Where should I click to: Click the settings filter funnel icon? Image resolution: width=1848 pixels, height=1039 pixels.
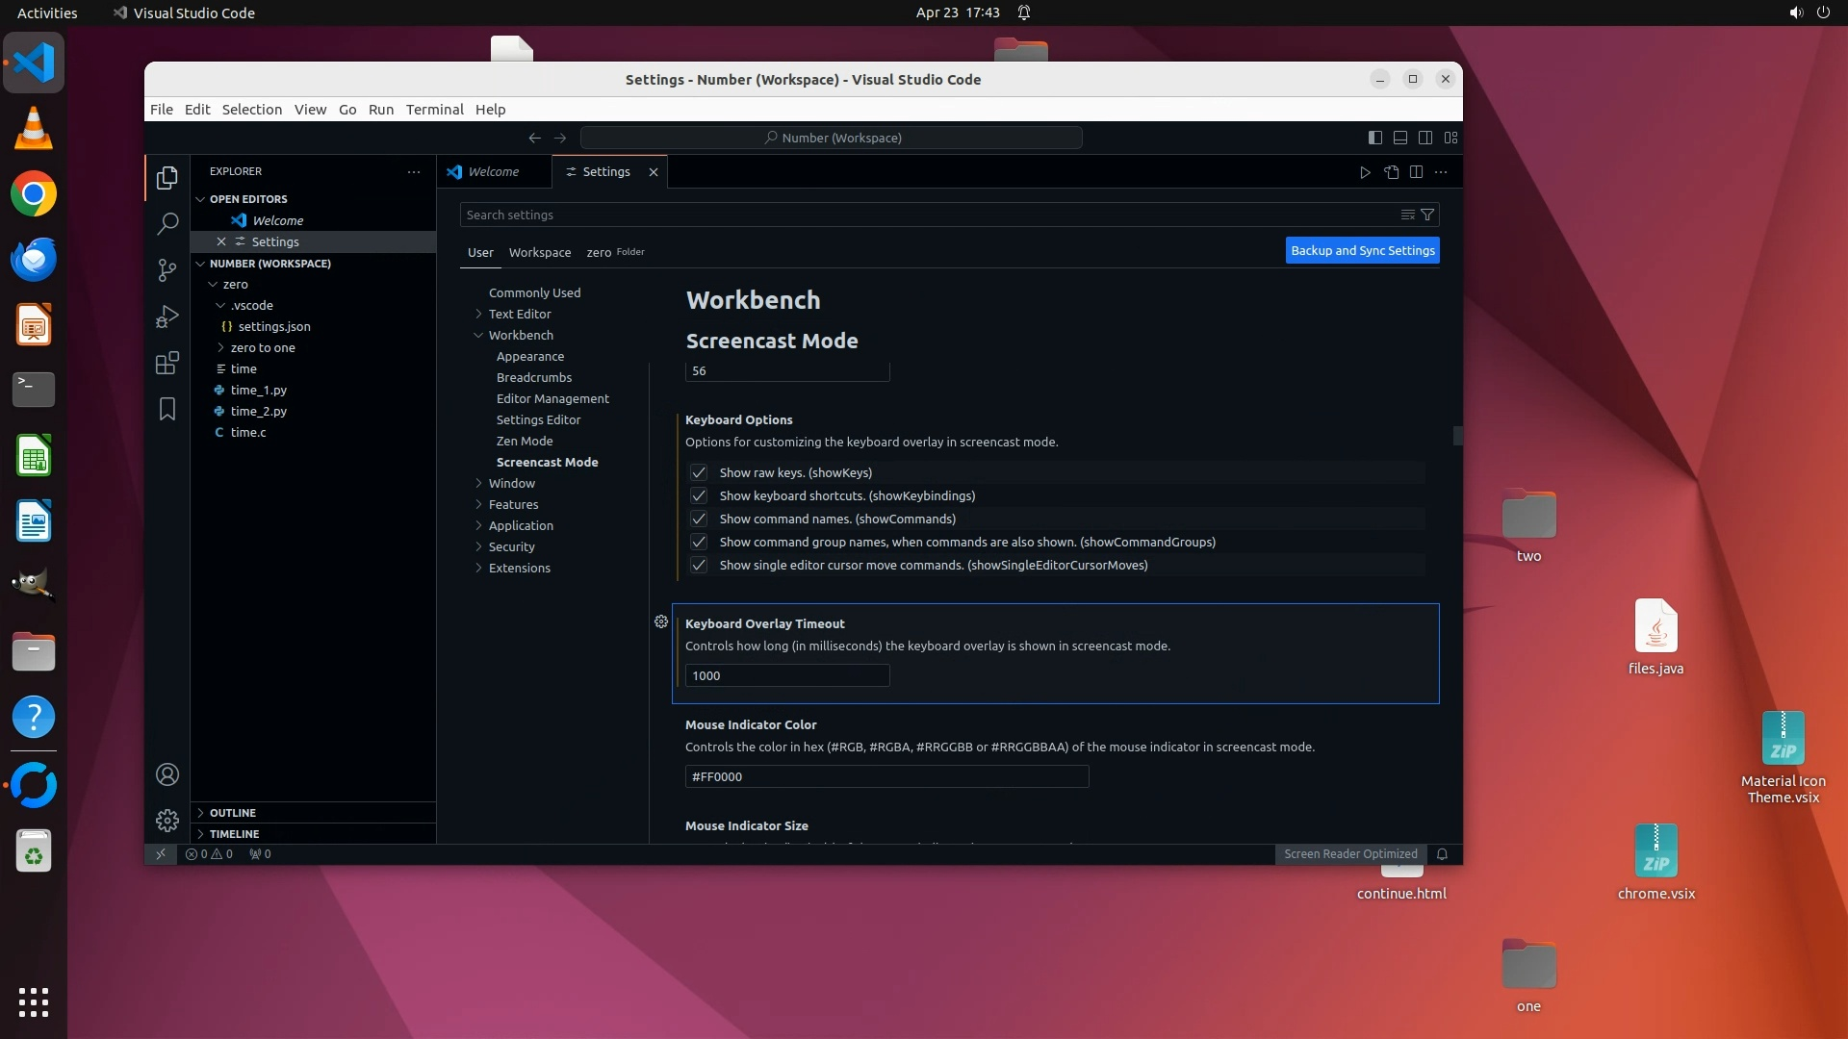coord(1427,215)
